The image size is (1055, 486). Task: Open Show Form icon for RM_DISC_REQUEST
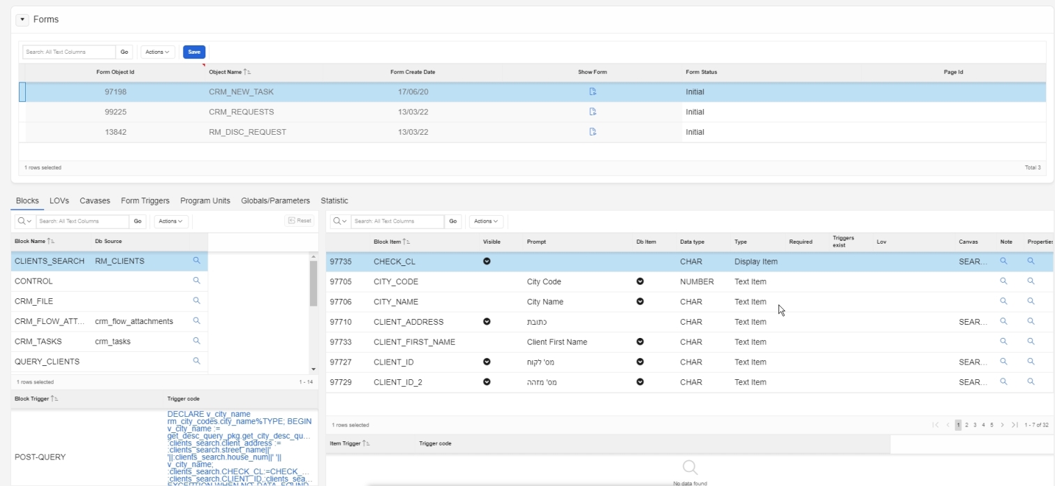592,132
